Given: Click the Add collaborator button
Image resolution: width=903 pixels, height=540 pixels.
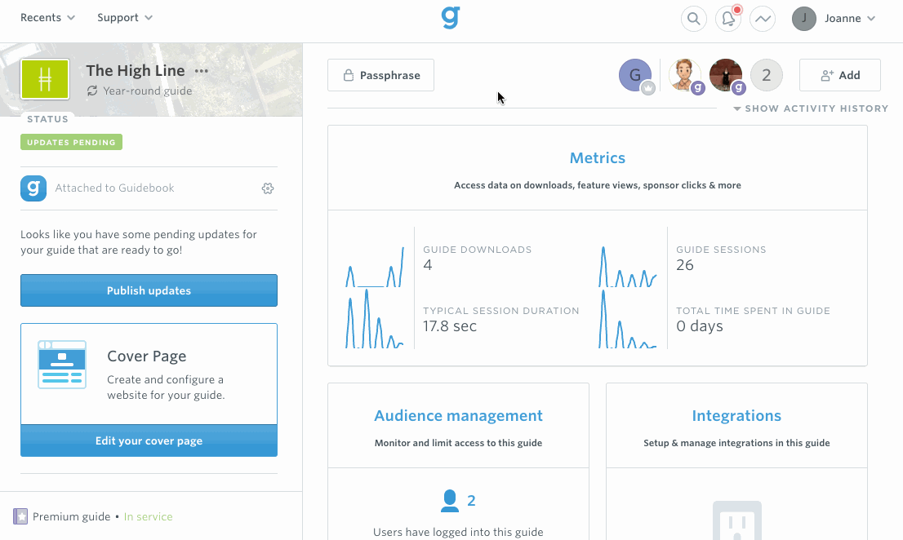Looking at the screenshot, I should point(840,75).
